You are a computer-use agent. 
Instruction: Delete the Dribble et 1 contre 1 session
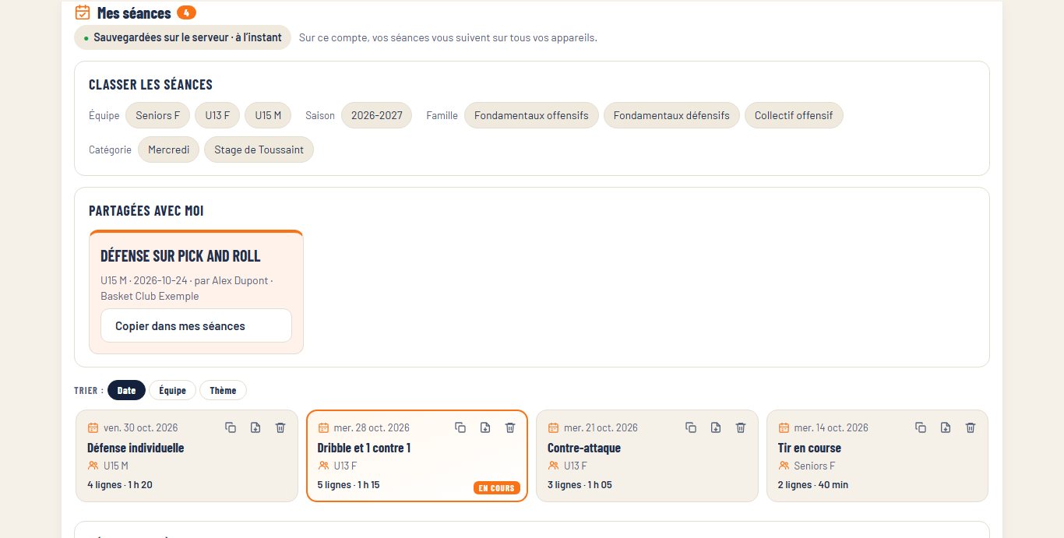coord(510,427)
